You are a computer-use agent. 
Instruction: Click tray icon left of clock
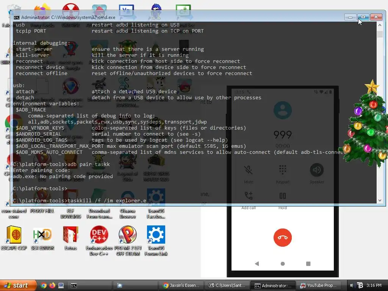(x=360, y=286)
